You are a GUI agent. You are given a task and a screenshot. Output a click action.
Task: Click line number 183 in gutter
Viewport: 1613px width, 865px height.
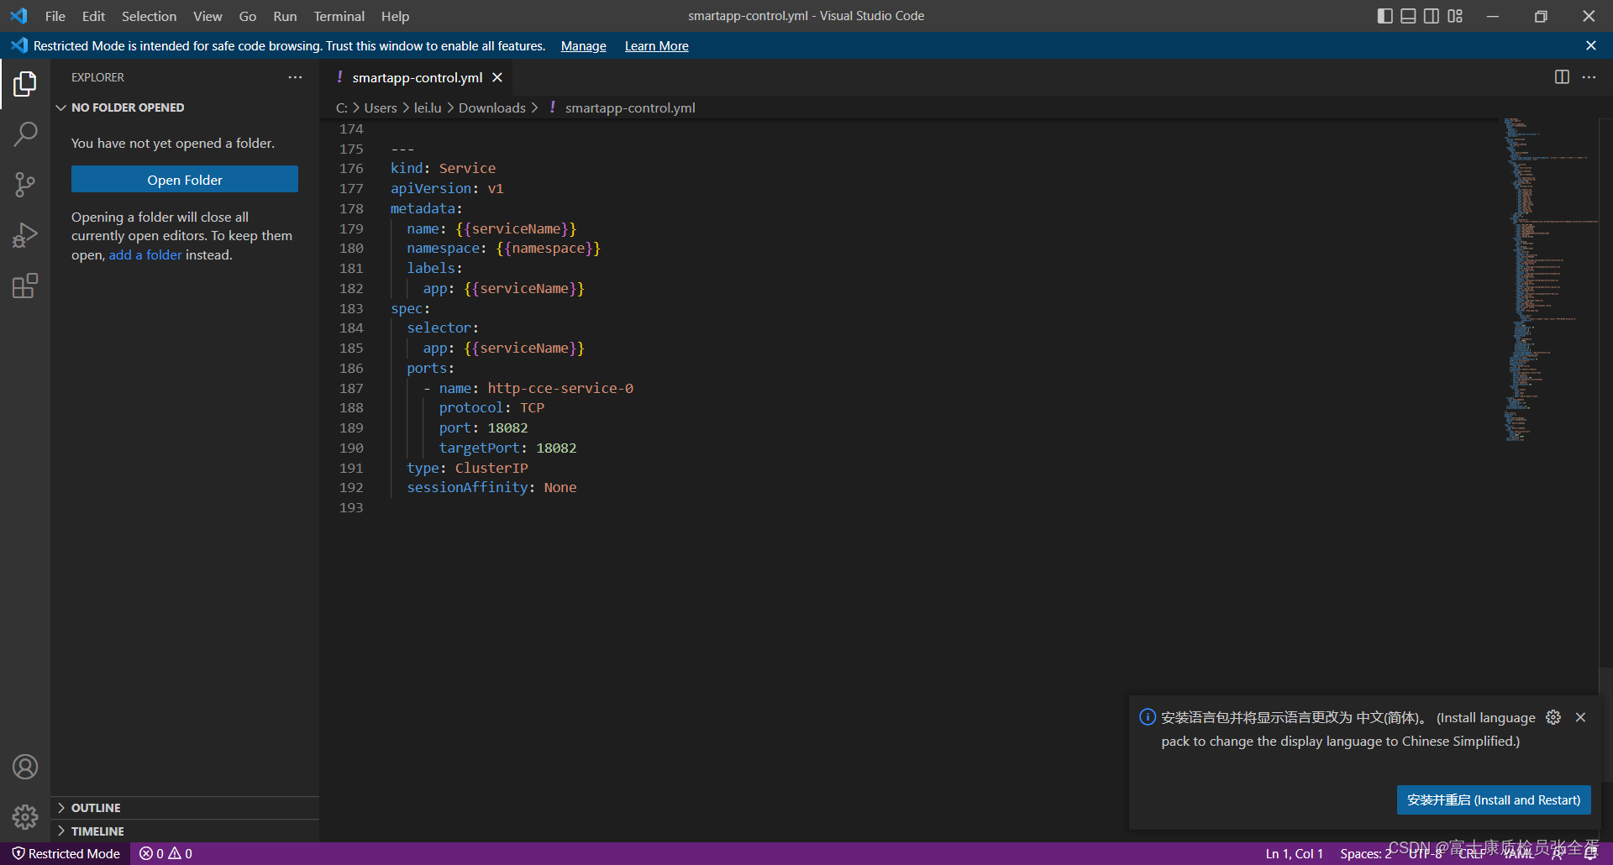351,308
